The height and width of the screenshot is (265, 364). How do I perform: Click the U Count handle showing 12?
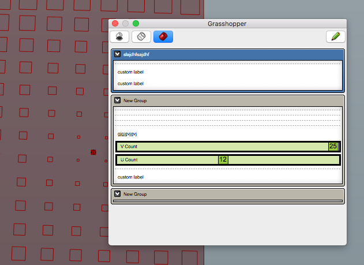pos(223,160)
